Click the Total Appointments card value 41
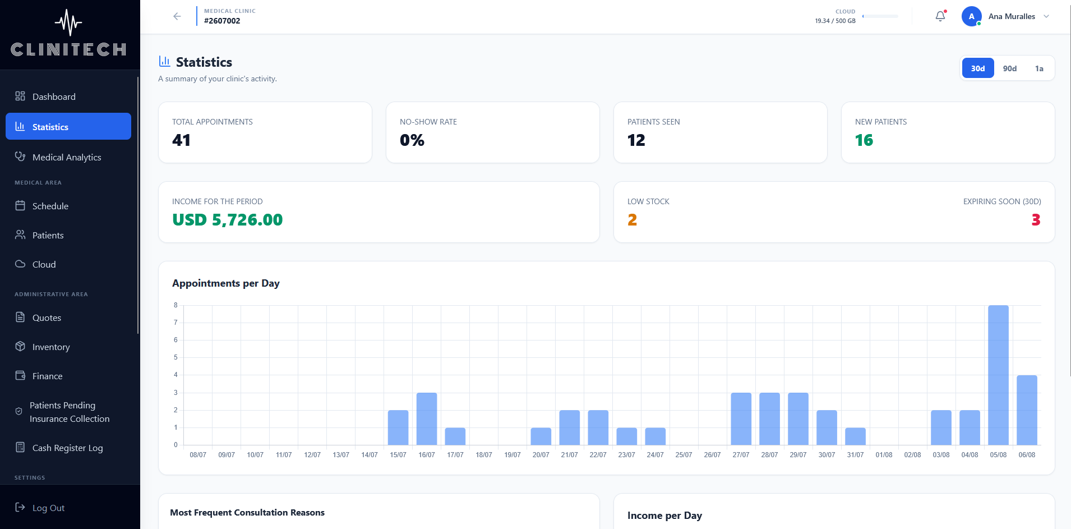 pos(181,140)
